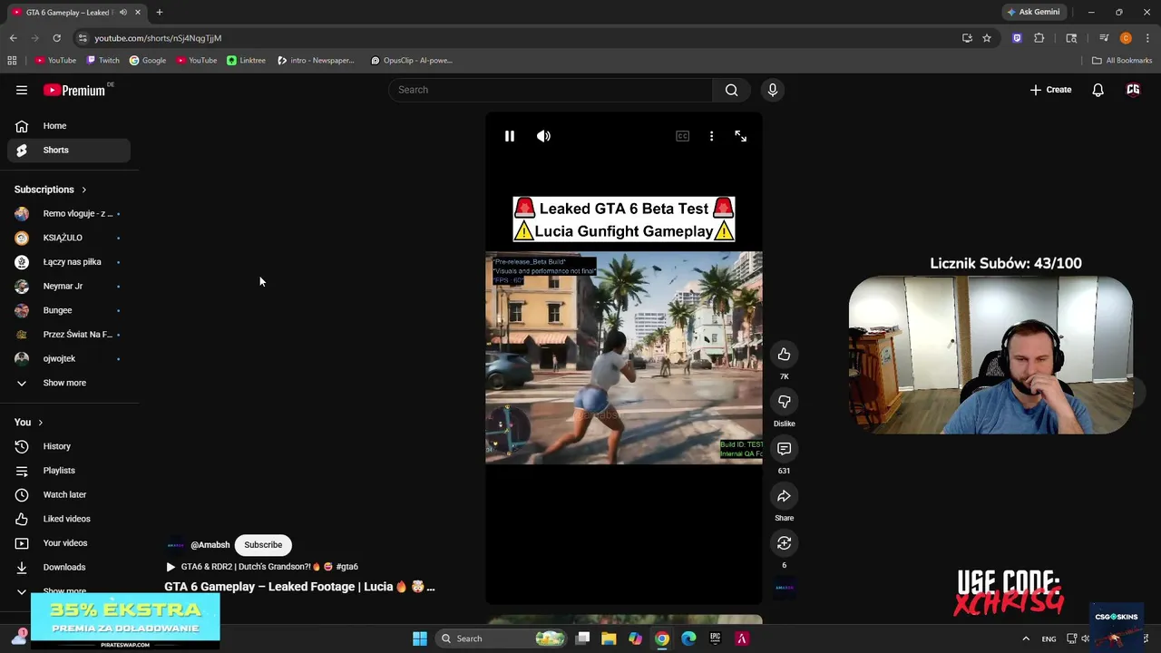The height and width of the screenshot is (653, 1161).
Task: Close the GTA 6 Gameplay browser tab
Action: [x=138, y=12]
